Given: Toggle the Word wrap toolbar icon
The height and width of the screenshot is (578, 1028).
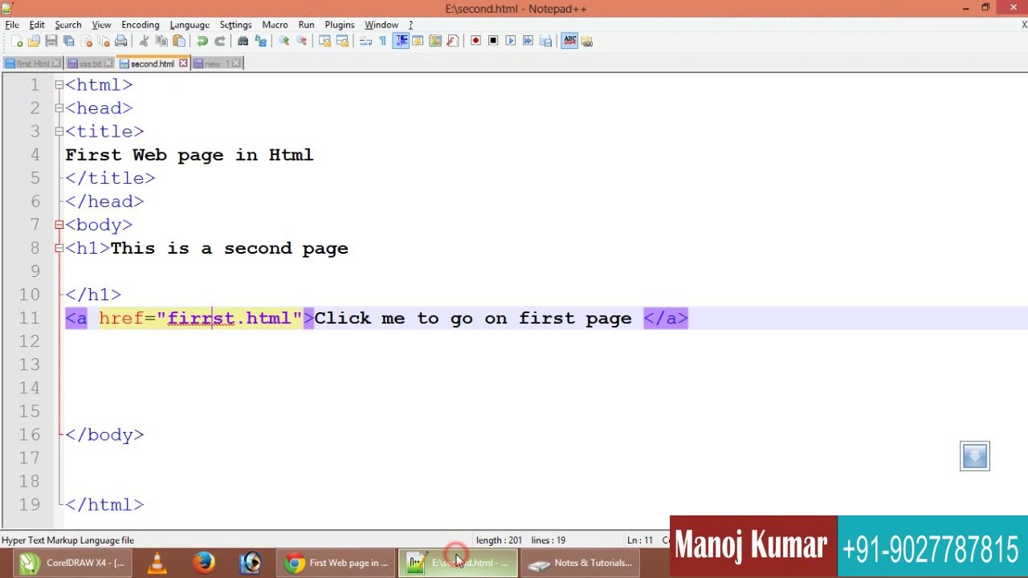Looking at the screenshot, I should (x=365, y=41).
